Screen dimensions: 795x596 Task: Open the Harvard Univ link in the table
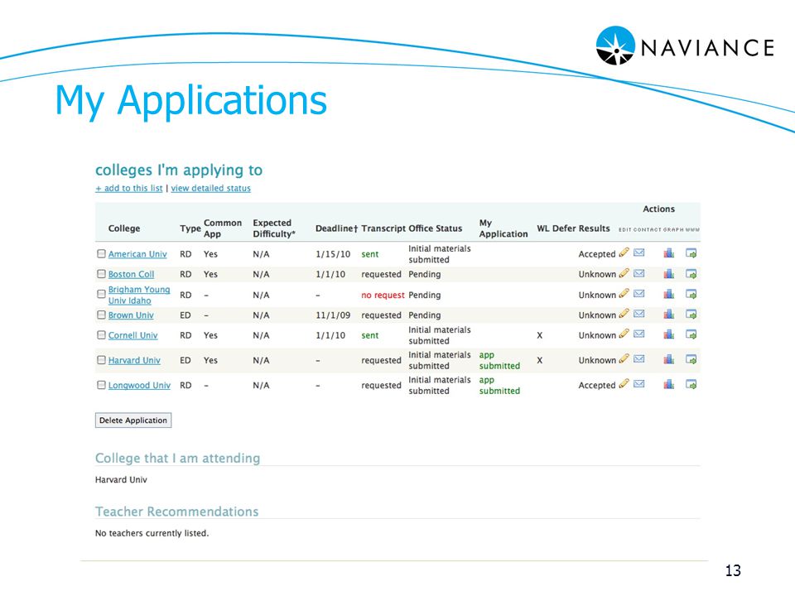pos(134,360)
